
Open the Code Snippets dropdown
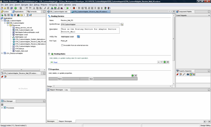pos(193,16)
